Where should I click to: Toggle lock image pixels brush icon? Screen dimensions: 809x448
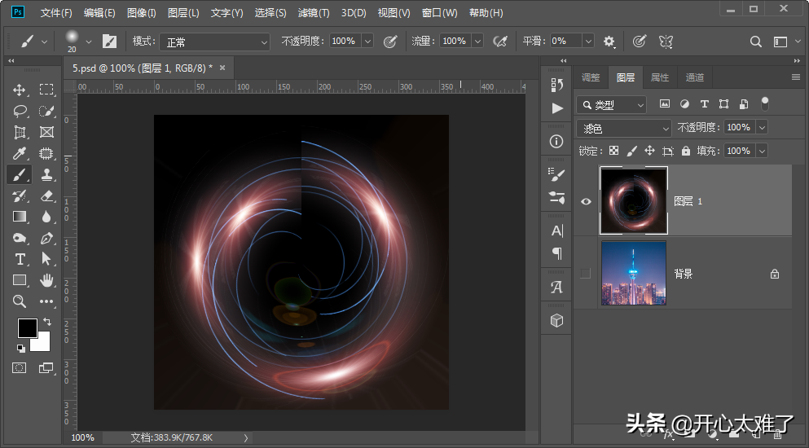pos(631,151)
